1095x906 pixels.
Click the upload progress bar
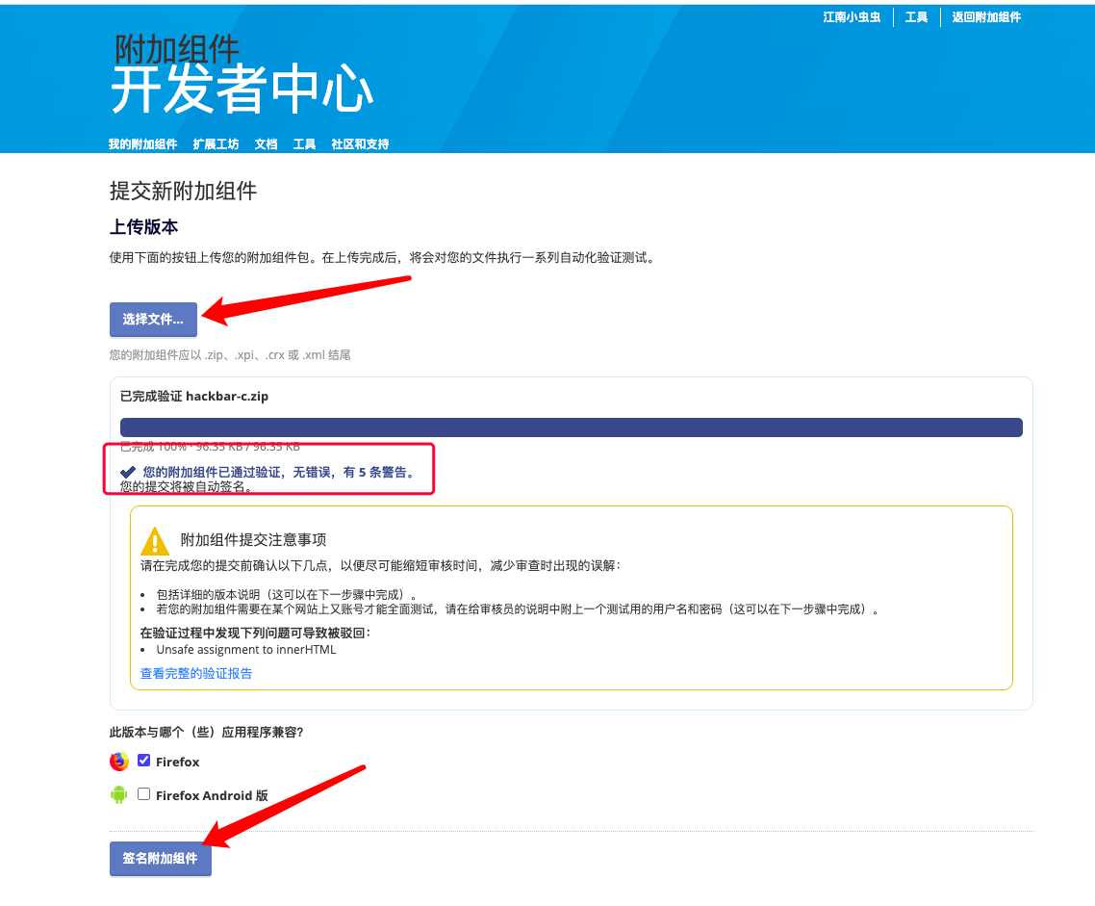coord(572,427)
